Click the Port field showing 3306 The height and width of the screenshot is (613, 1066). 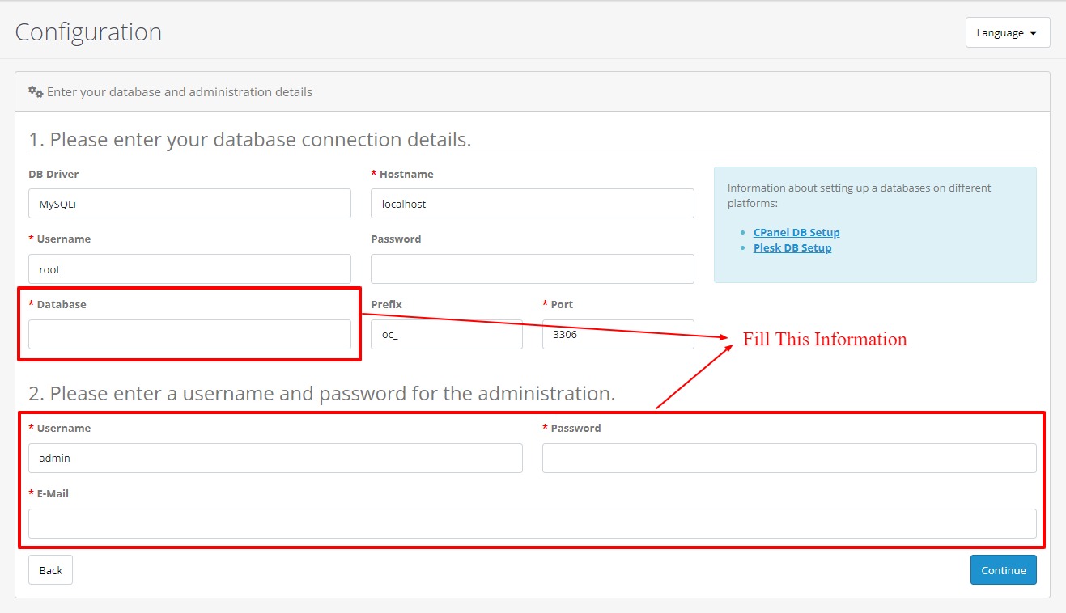618,334
